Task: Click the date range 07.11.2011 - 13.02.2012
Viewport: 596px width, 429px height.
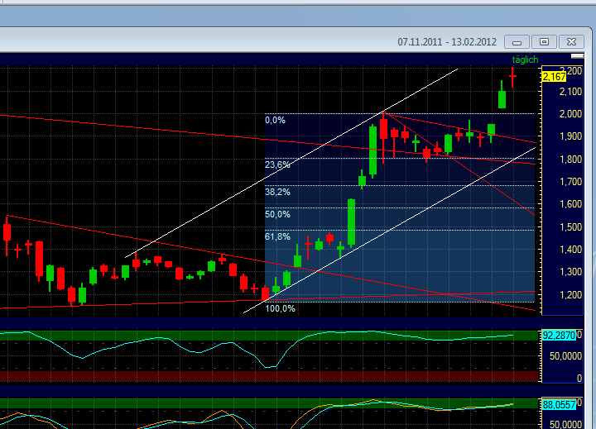Action: coord(447,42)
